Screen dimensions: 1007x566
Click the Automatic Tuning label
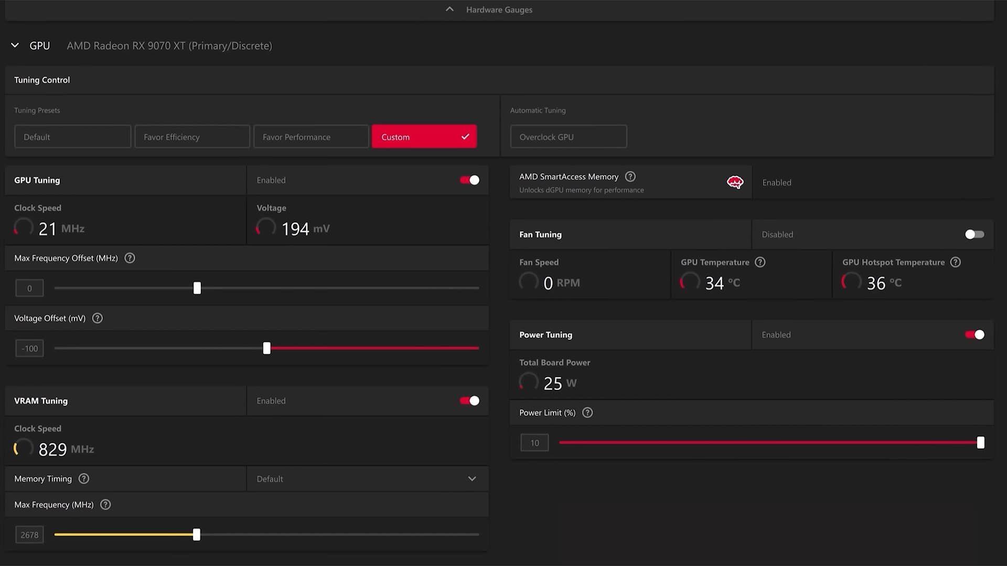pyautogui.click(x=538, y=111)
